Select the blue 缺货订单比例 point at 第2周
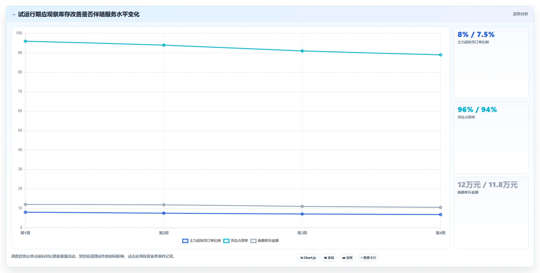 tap(164, 213)
